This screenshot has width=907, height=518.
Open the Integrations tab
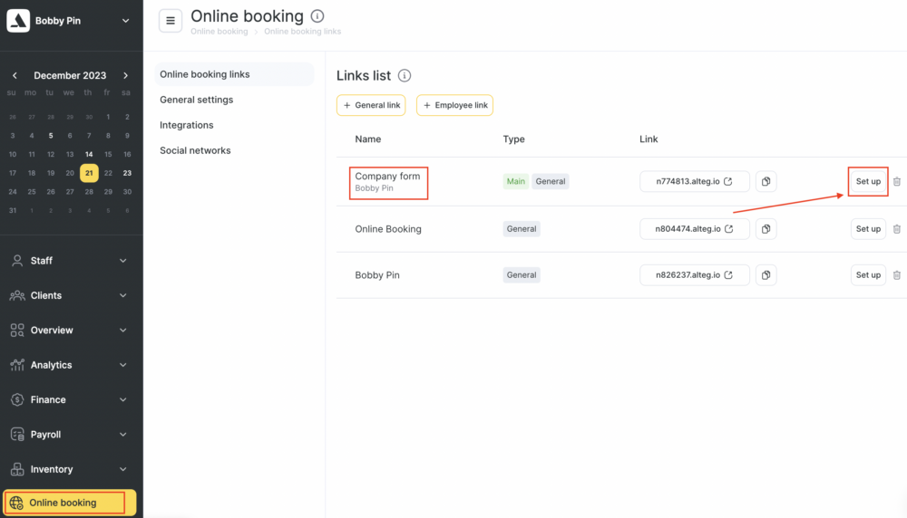187,125
